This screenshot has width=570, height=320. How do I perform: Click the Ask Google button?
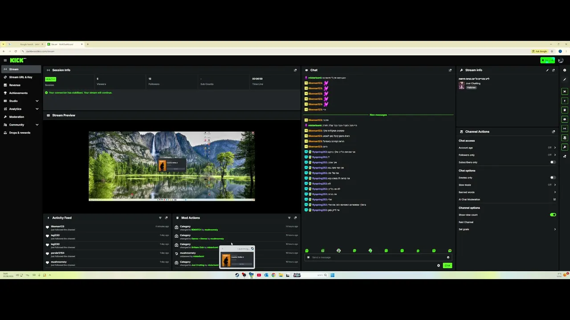coord(540,51)
